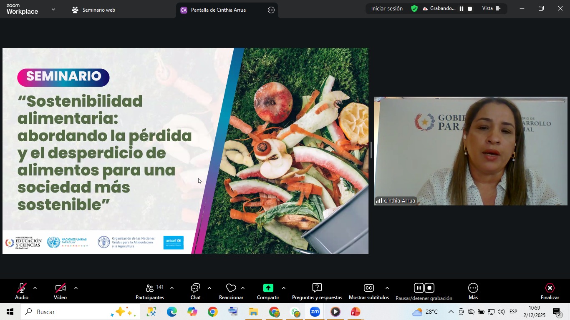The height and width of the screenshot is (320, 570).
Task: Open the Chat bubble icon
Action: 195,287
